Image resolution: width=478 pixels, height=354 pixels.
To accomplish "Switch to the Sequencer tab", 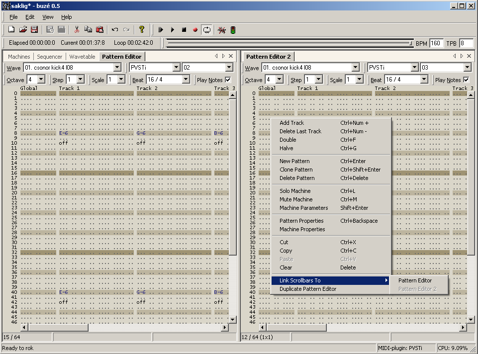I will pyautogui.click(x=50, y=57).
